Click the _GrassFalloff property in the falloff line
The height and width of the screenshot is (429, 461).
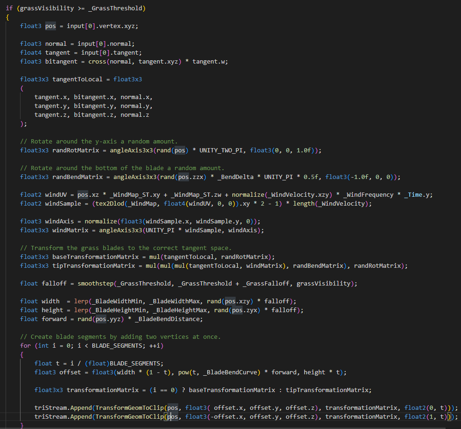click(x=269, y=284)
